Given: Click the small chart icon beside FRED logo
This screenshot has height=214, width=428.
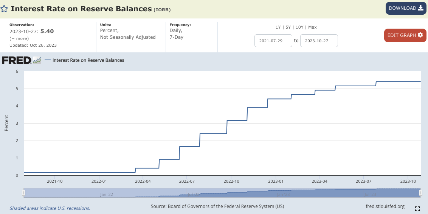Looking at the screenshot, I should coord(37,60).
